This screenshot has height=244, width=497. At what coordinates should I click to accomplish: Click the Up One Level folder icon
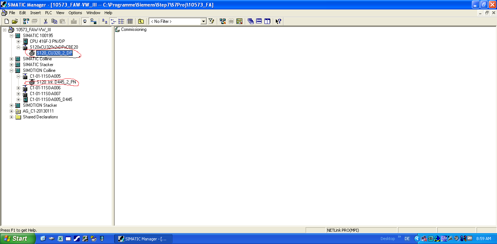pyautogui.click(x=141, y=21)
